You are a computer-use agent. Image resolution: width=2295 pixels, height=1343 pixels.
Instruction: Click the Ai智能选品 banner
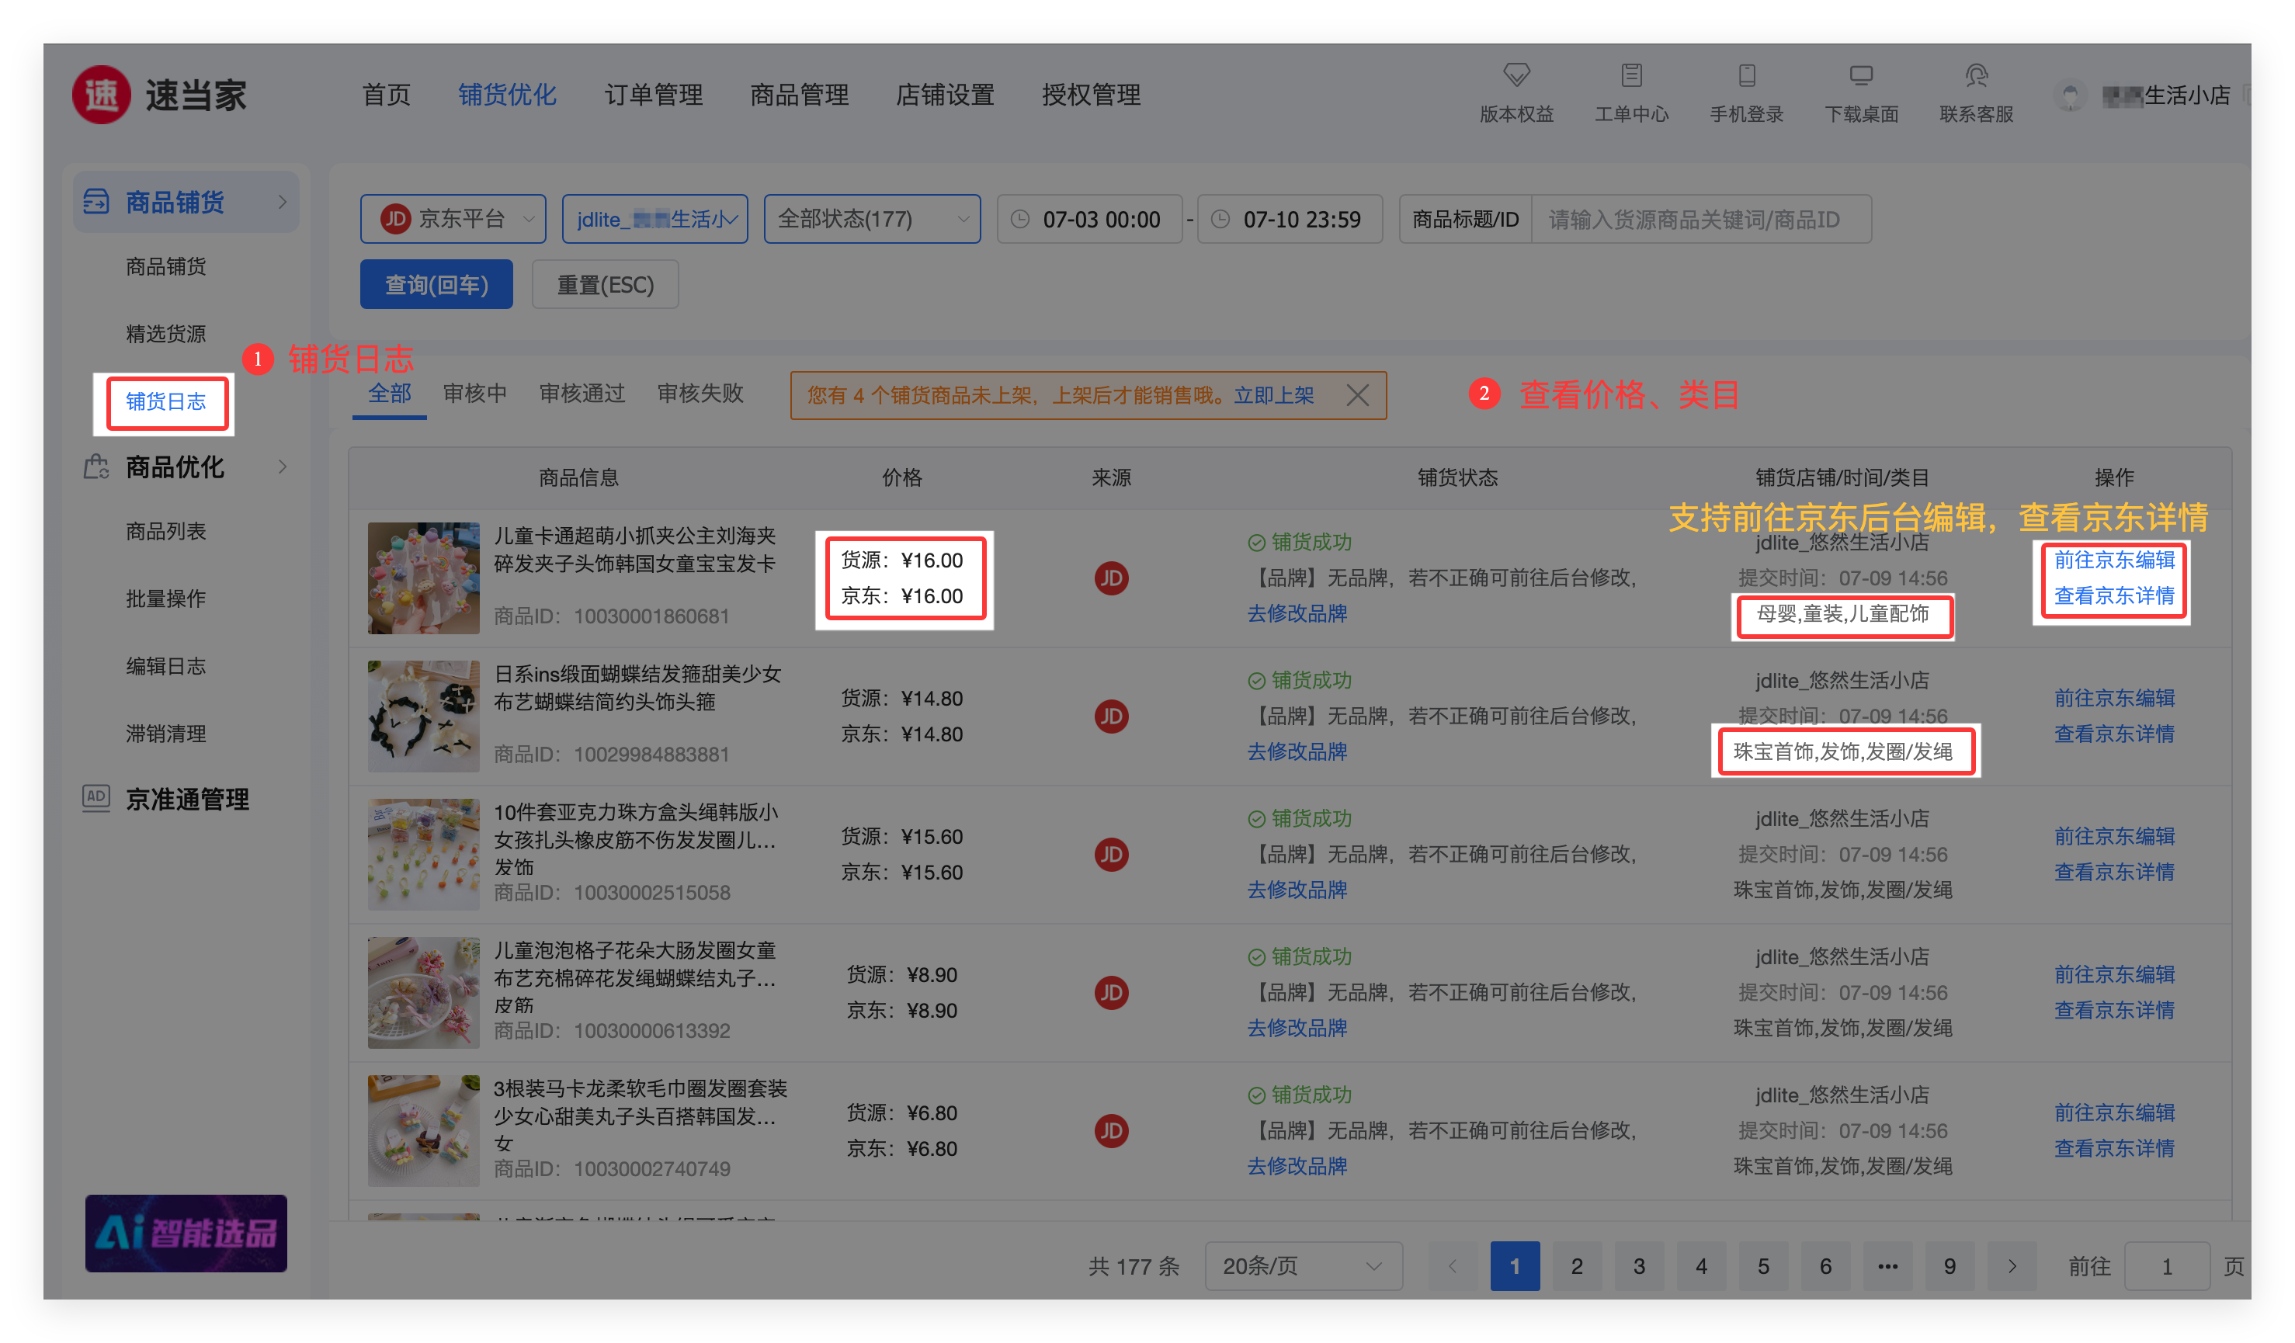(186, 1233)
